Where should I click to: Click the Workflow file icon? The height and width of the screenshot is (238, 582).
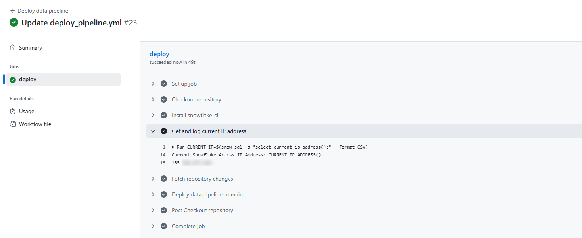click(x=13, y=124)
